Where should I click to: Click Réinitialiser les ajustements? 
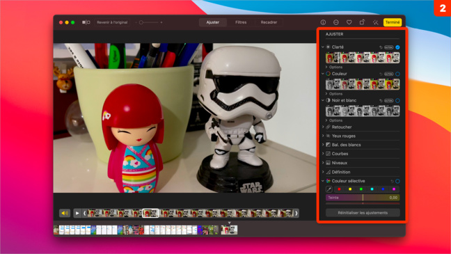[363, 213]
